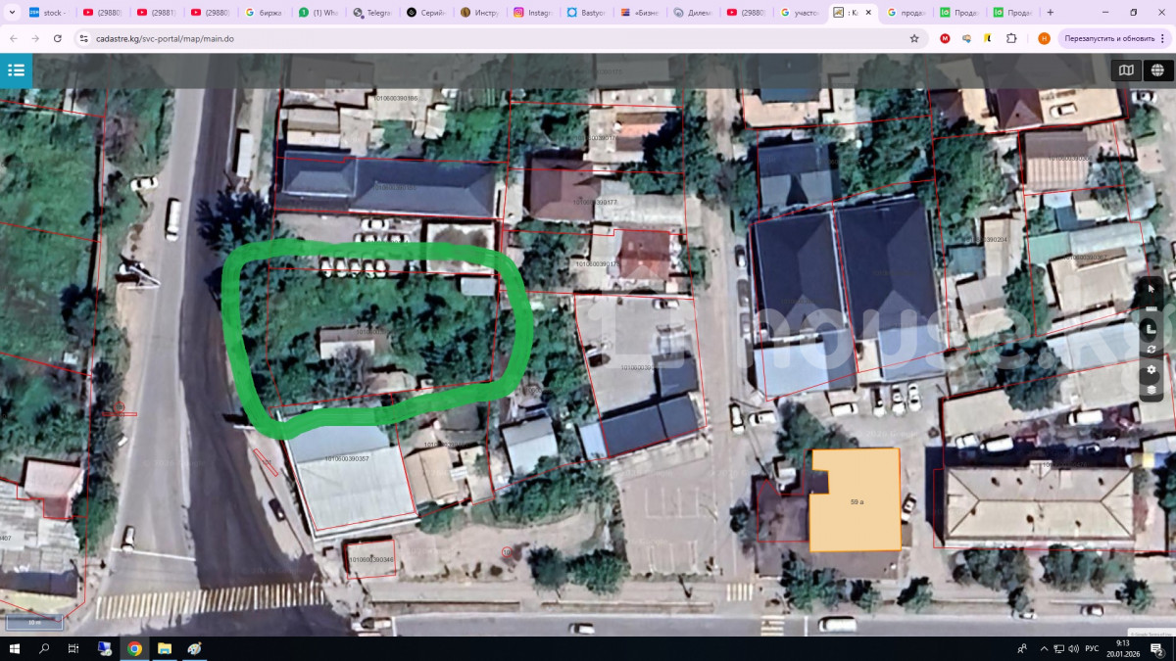Screen dimensions: 1176x661
Task: Switch to the Telegram browser tab
Action: click(x=372, y=13)
